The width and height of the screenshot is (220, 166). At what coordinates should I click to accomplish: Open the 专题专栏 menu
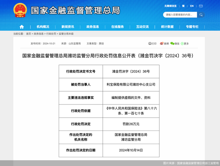pyautogui.click(x=192, y=27)
